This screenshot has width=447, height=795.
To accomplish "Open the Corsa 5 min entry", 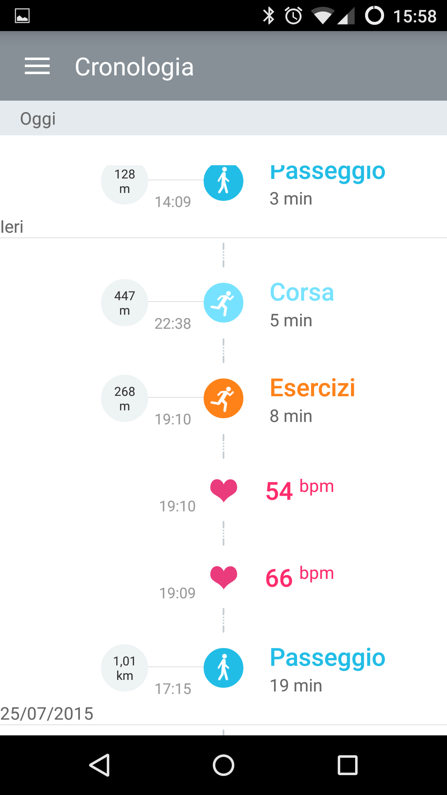I will pyautogui.click(x=302, y=305).
